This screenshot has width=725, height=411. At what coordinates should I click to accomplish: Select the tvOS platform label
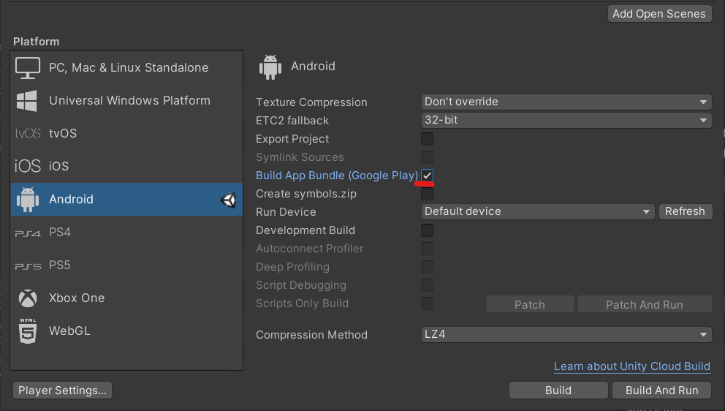pos(63,133)
